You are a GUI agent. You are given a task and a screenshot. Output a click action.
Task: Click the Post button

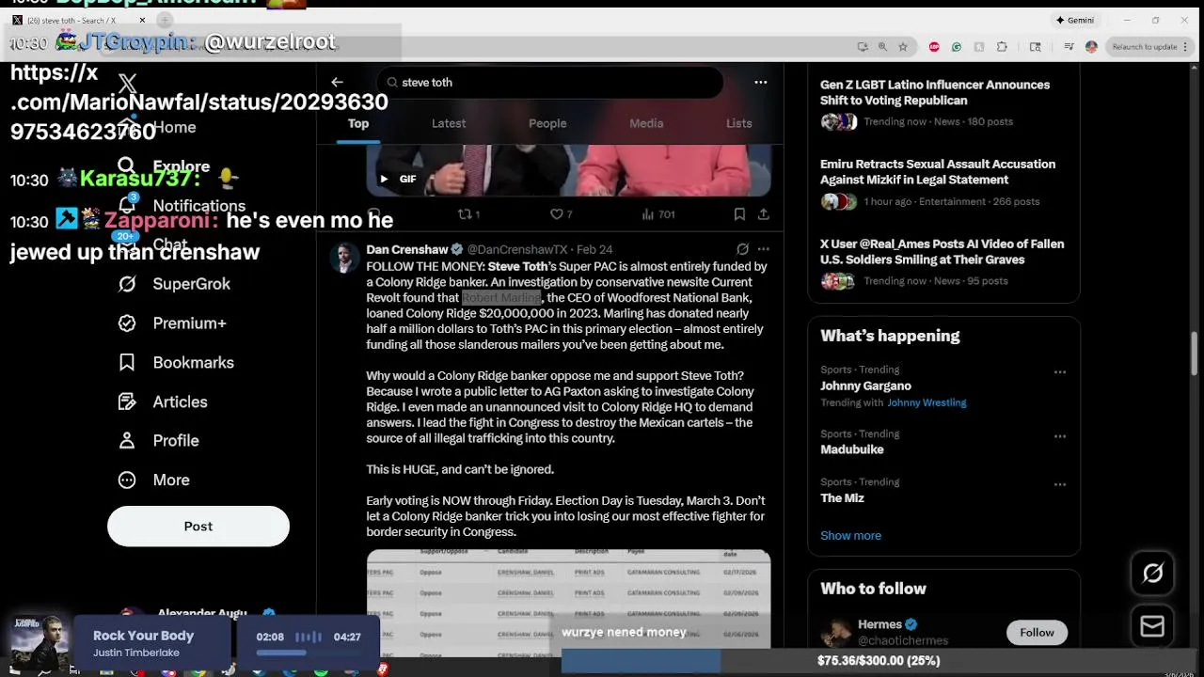point(198,527)
